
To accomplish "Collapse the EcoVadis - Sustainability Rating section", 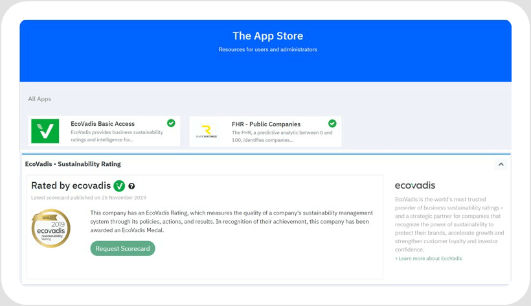I will (x=501, y=165).
